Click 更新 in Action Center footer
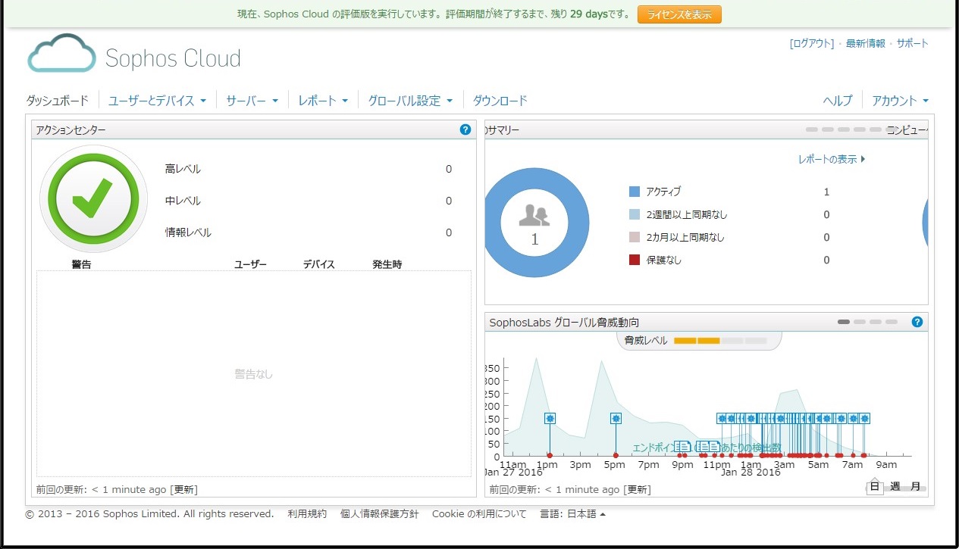This screenshot has height=549, width=959. (x=184, y=490)
